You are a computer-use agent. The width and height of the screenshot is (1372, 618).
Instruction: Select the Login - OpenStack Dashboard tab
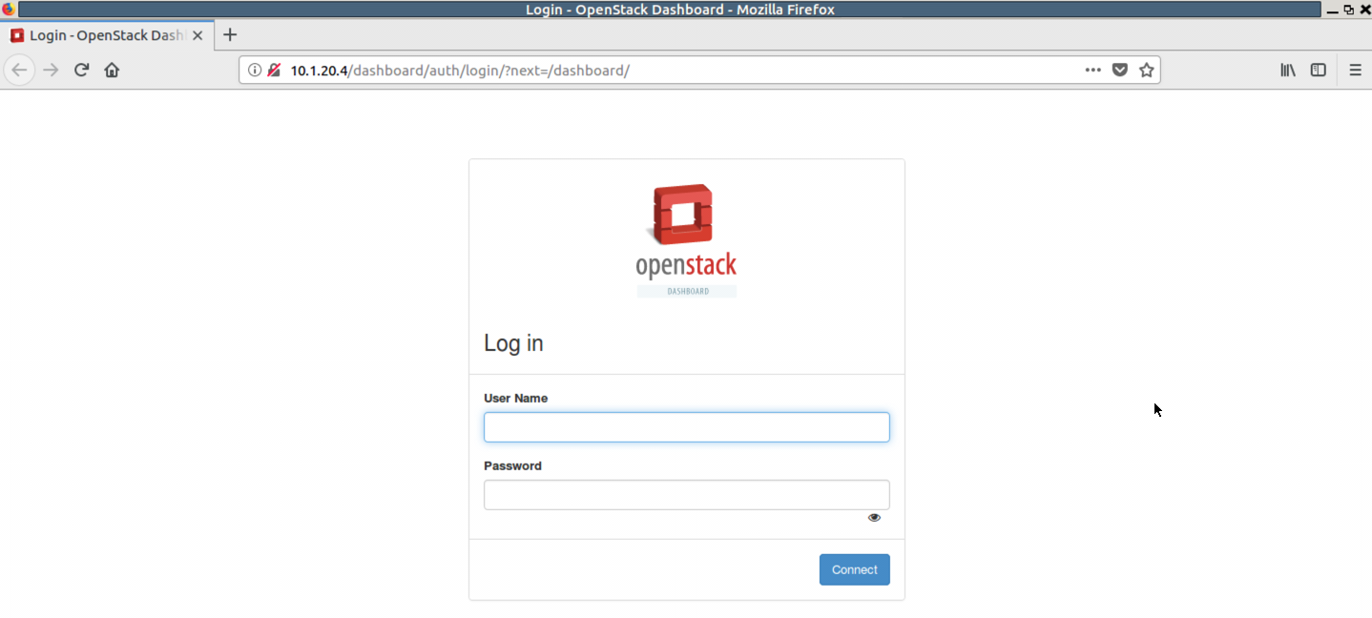(107, 35)
